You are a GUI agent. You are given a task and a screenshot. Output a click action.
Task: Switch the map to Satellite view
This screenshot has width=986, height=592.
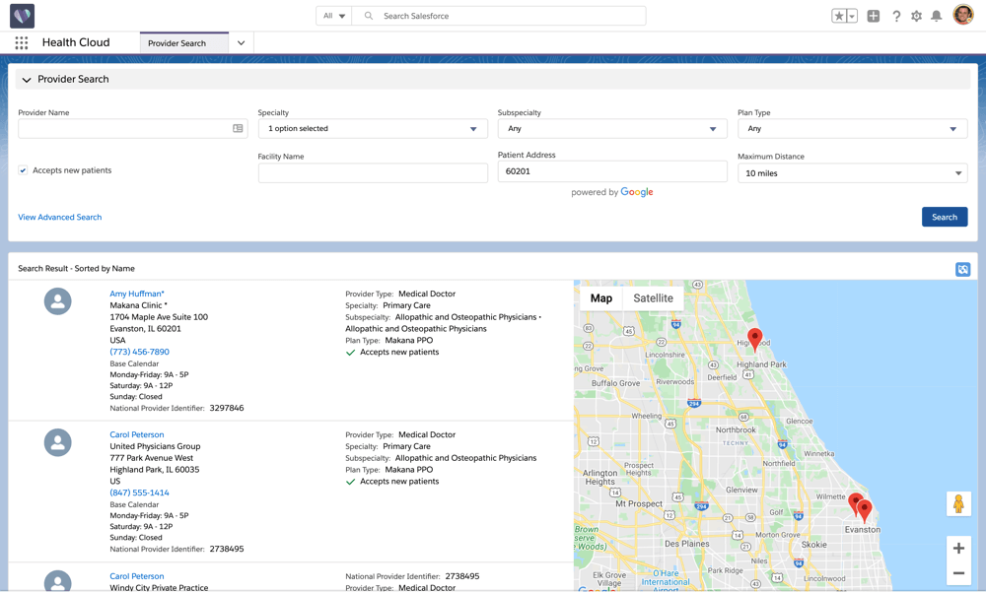pos(653,298)
